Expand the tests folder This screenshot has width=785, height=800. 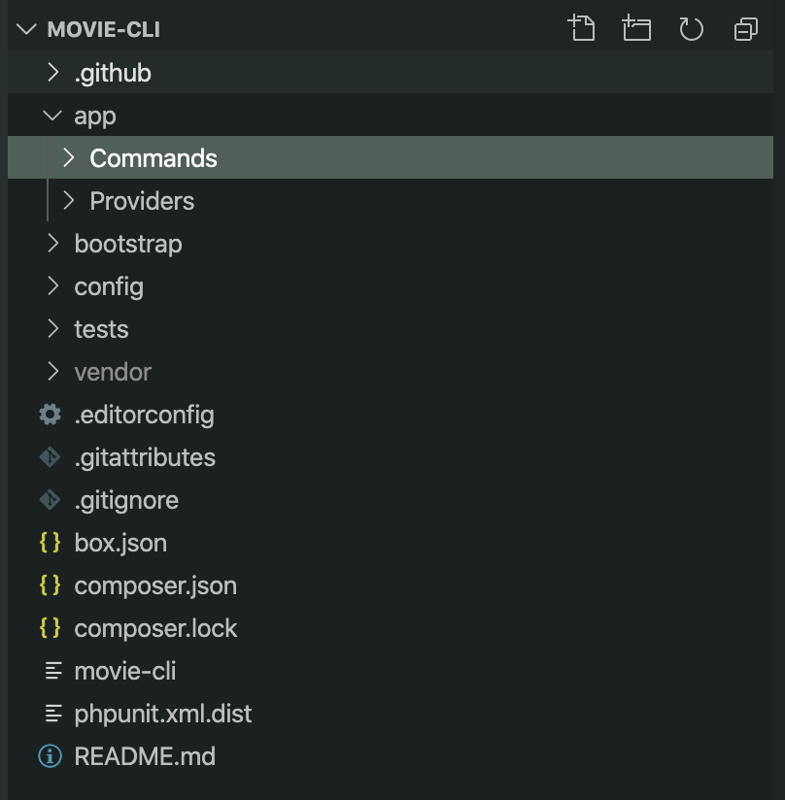click(x=99, y=329)
